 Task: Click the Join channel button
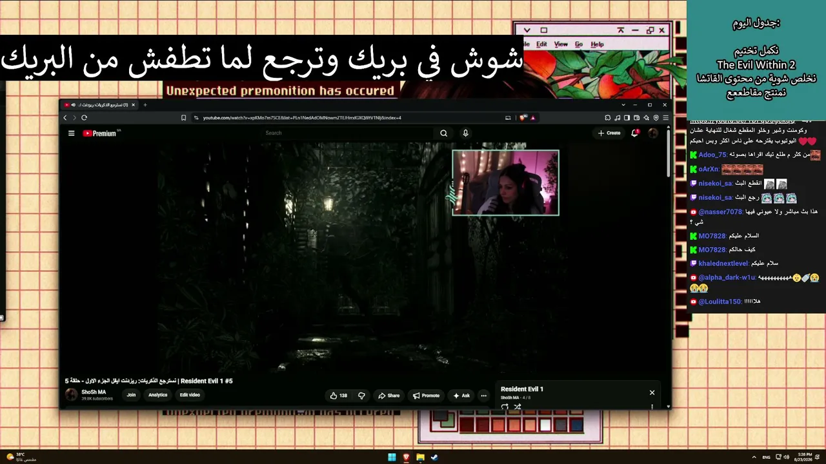[x=132, y=395]
